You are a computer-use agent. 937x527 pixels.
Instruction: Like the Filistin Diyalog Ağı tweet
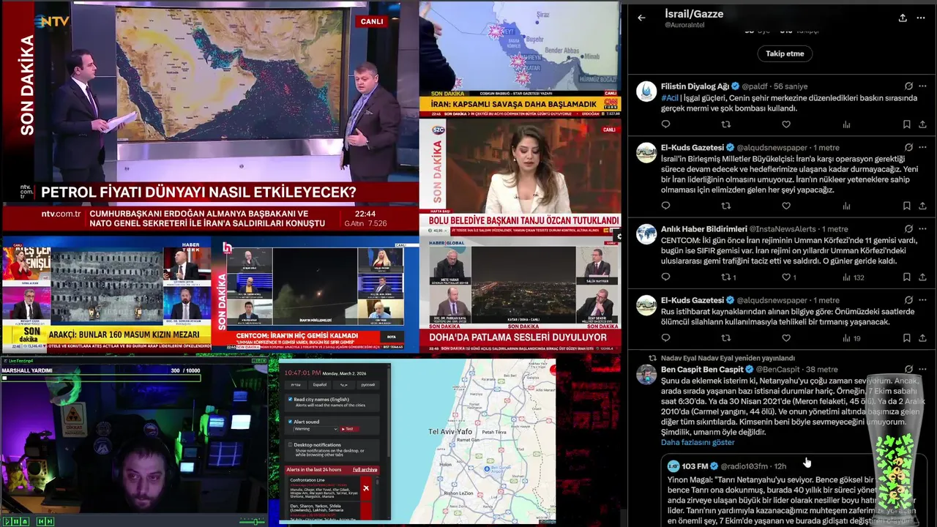click(786, 124)
